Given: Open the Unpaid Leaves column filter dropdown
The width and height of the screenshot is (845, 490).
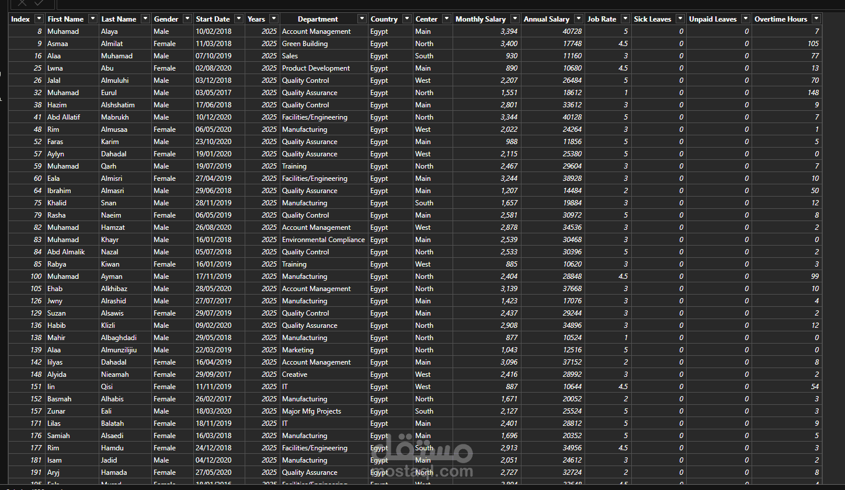Looking at the screenshot, I should click(x=746, y=19).
